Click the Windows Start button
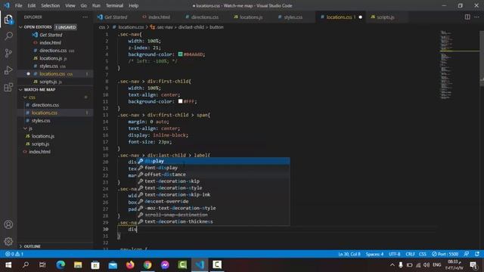484x272 pixels. [x=8, y=265]
